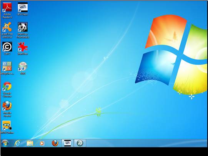Open the Google Chrome desktop shortcut
Image resolution: width=208 pixels, height=156 pixels.
[x=7, y=90]
